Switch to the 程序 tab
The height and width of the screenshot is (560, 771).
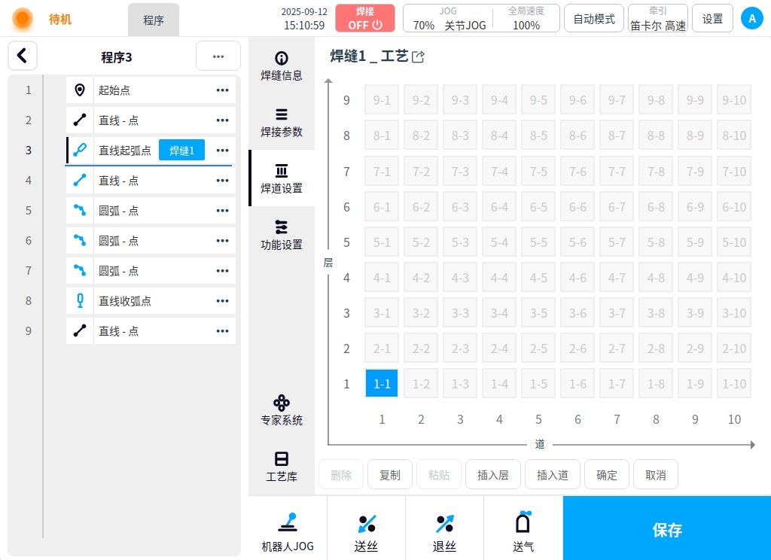coord(154,20)
